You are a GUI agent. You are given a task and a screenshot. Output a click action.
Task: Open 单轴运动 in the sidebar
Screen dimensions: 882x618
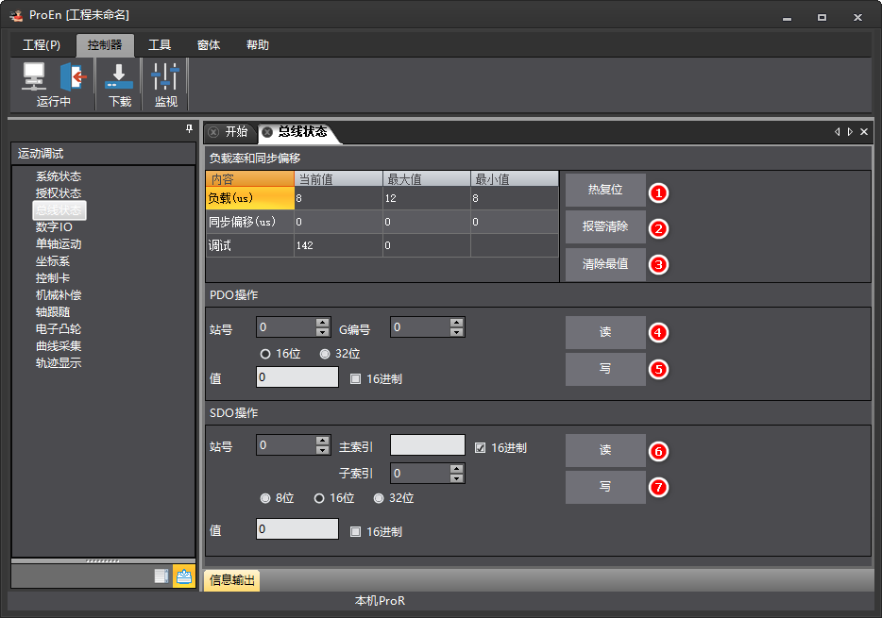point(59,243)
